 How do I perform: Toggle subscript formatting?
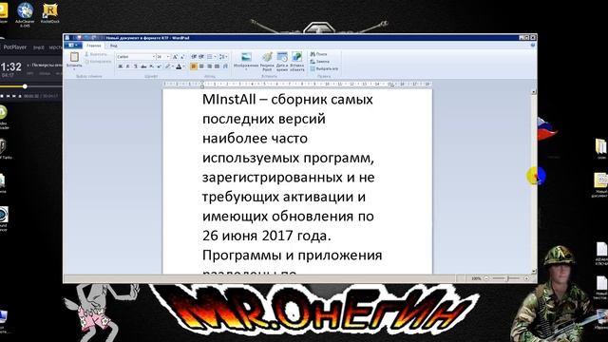tap(152, 66)
